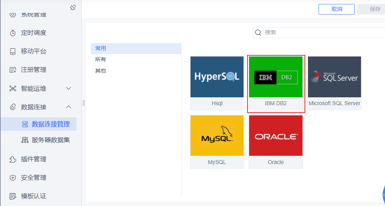The width and height of the screenshot is (385, 206).
Task: Click the IBM DB2 label
Action: (276, 104)
